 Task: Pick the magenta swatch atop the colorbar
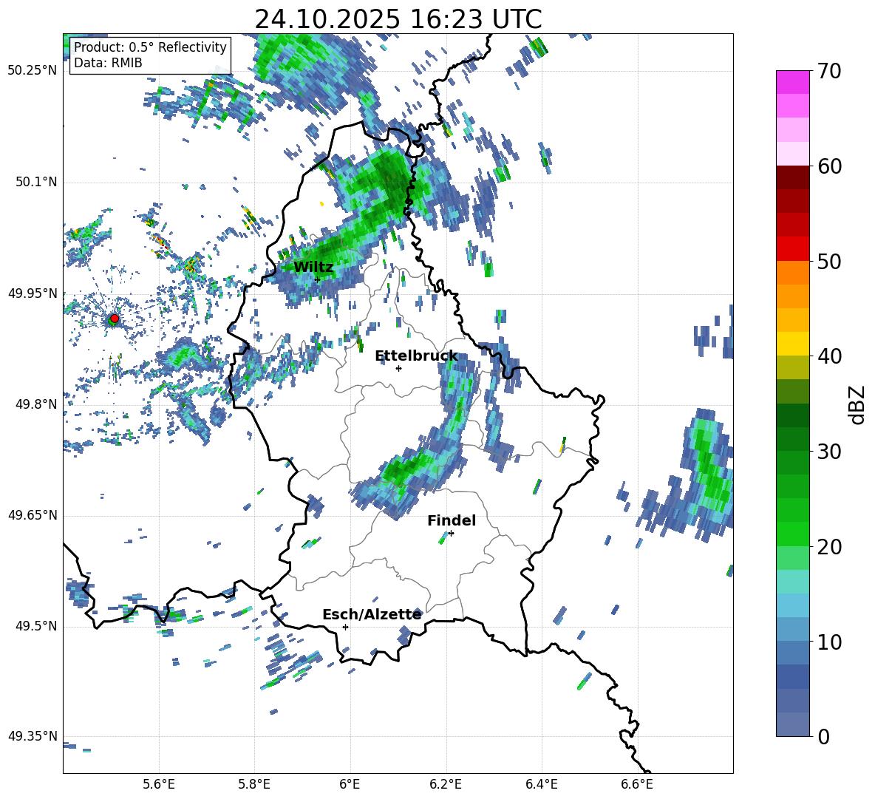click(793, 83)
